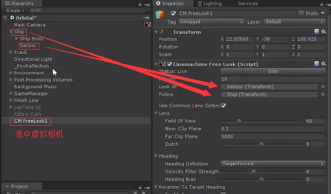Click the Cinemachine brain icon on Main Camera row

pos(147,25)
